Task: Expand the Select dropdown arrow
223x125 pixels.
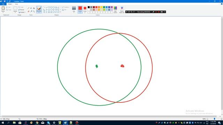Action: [x=15, y=12]
